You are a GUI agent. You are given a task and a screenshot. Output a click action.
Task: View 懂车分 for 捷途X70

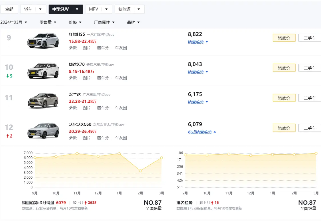pyautogui.click(x=103, y=78)
